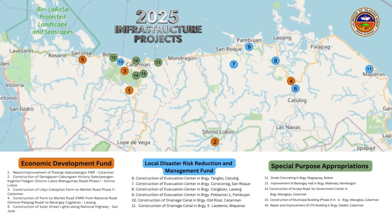Open the 2025 Infrastructure Projects title
392x220 pixels.
158,27
